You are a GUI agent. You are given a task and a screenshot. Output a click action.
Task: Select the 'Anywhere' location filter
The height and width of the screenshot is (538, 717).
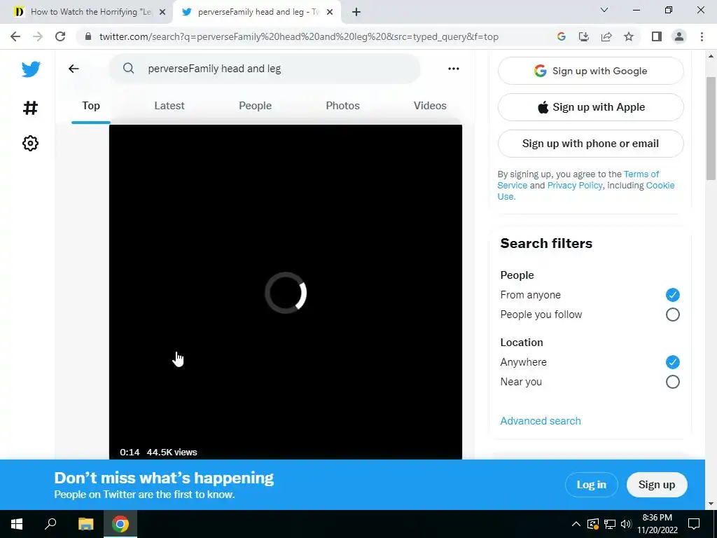[x=672, y=362]
